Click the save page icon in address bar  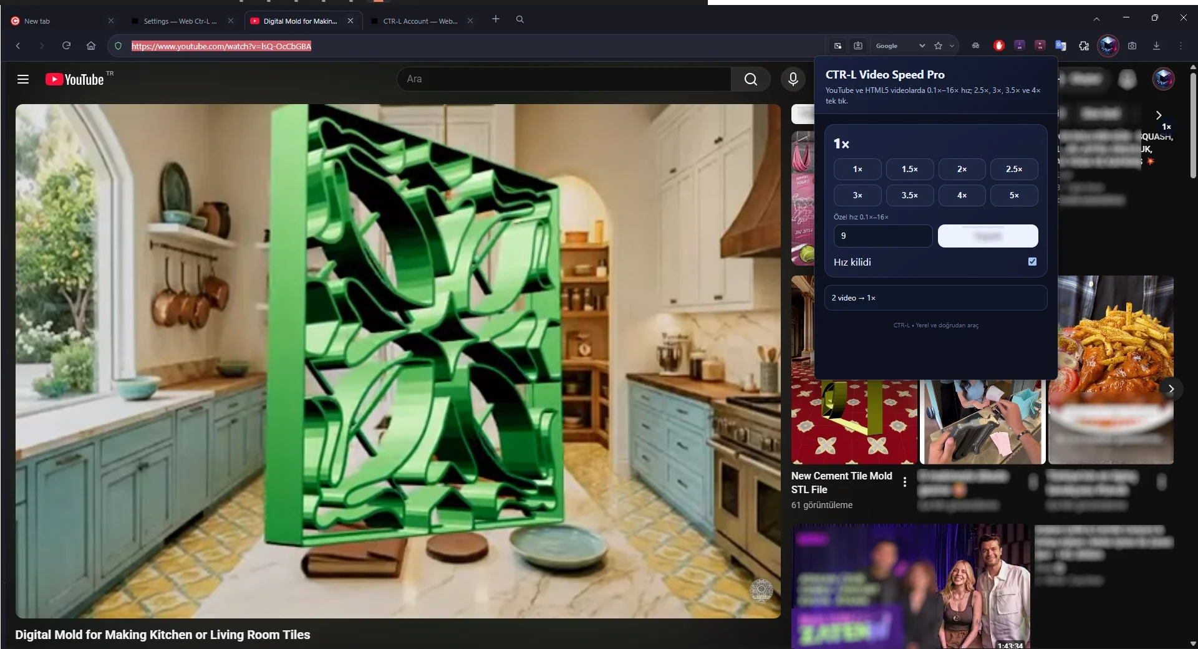(x=858, y=46)
